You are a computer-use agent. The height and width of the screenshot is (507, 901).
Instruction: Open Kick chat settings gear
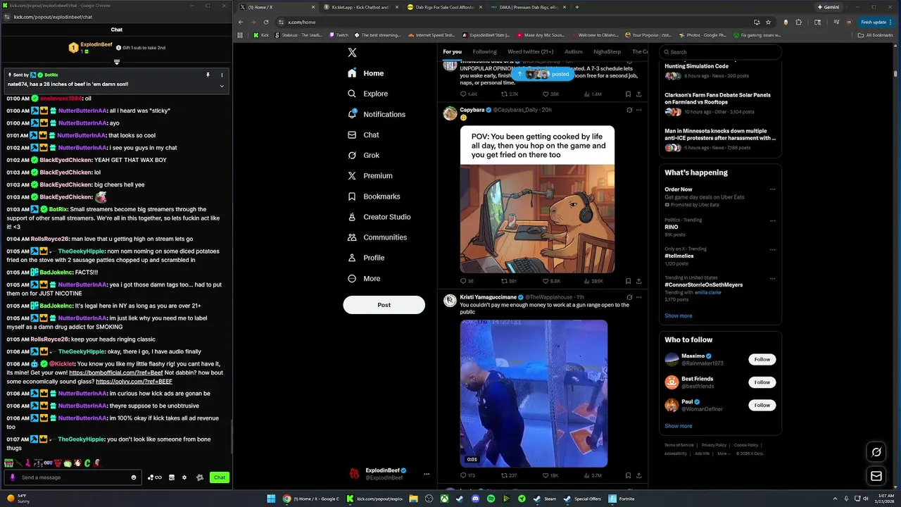[x=184, y=477]
